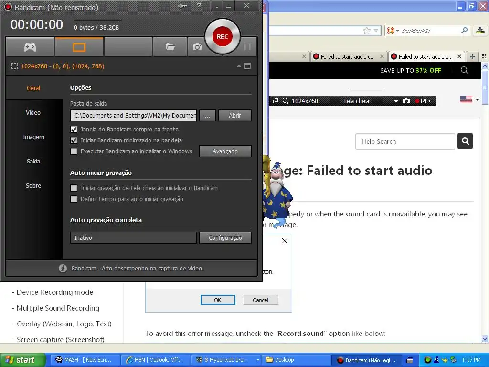Click the browser scrollbar down arrow

click(x=485, y=339)
